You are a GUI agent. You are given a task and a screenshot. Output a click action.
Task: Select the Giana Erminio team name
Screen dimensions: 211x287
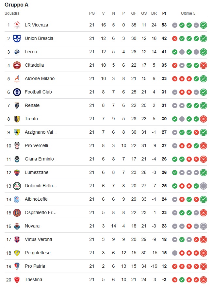point(39,159)
